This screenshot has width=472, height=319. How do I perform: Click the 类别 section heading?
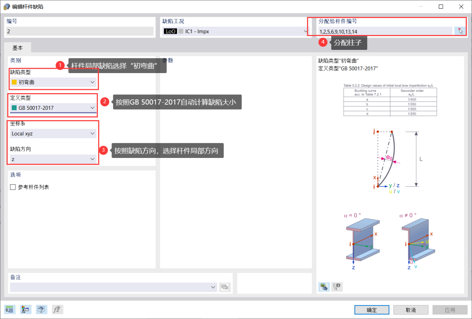click(x=16, y=60)
